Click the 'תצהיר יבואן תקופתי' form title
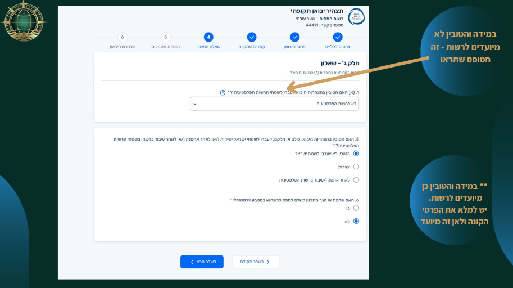This screenshot has height=288, width=513. [x=317, y=11]
